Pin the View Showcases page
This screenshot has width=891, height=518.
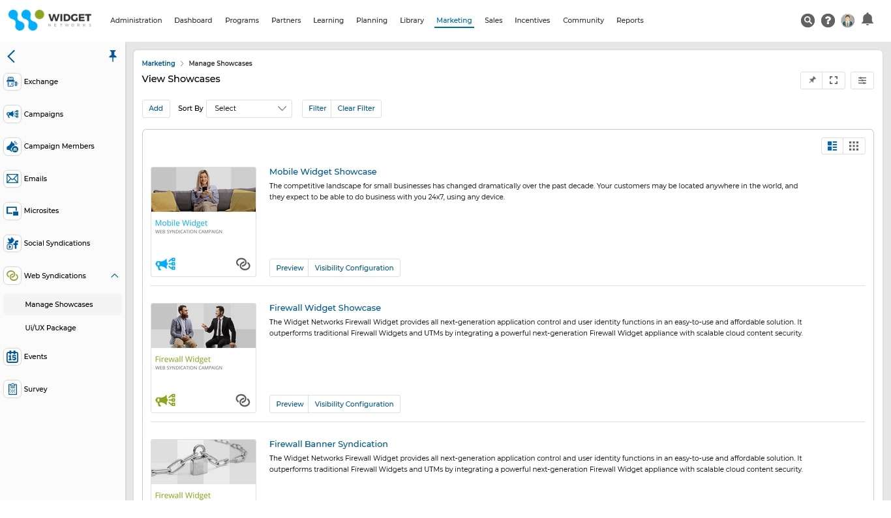click(x=811, y=80)
